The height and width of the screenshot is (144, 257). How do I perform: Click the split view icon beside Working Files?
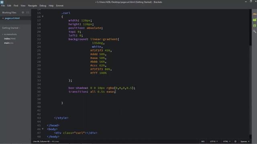pyautogui.click(x=28, y=12)
